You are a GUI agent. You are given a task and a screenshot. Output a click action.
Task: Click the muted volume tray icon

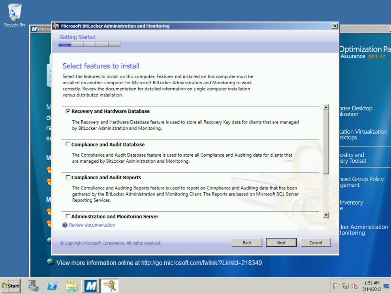(x=355, y=286)
